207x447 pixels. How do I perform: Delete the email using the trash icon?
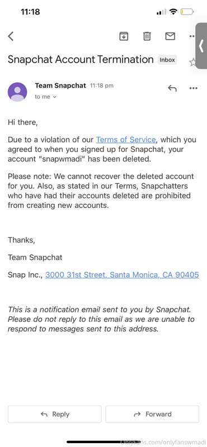point(147,36)
